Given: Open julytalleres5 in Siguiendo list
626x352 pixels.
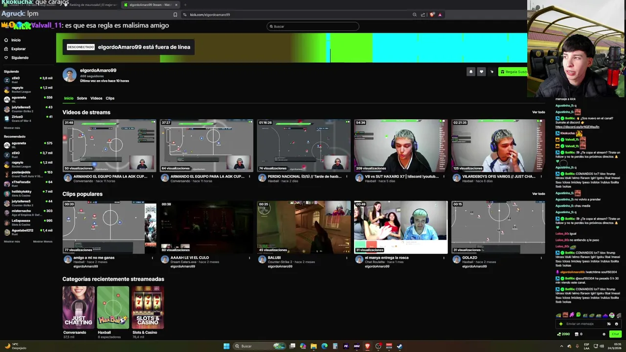Looking at the screenshot, I should click(28, 109).
